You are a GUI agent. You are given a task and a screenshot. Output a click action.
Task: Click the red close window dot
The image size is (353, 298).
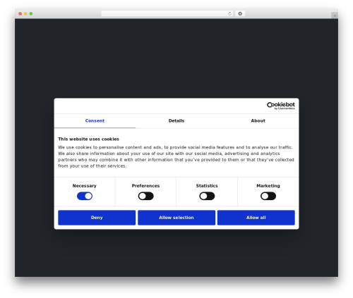tap(20, 13)
